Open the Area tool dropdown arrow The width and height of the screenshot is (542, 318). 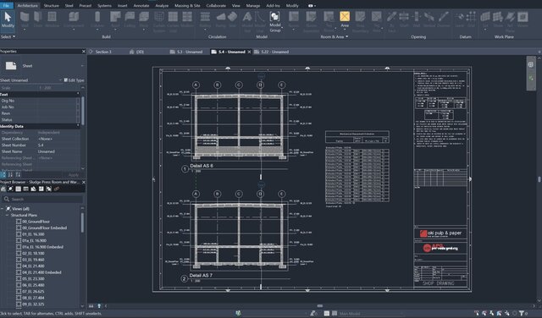[345, 30]
